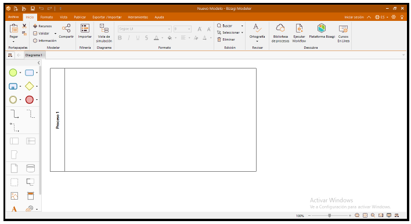Expand Gateway shape options arrow

pos(37,86)
